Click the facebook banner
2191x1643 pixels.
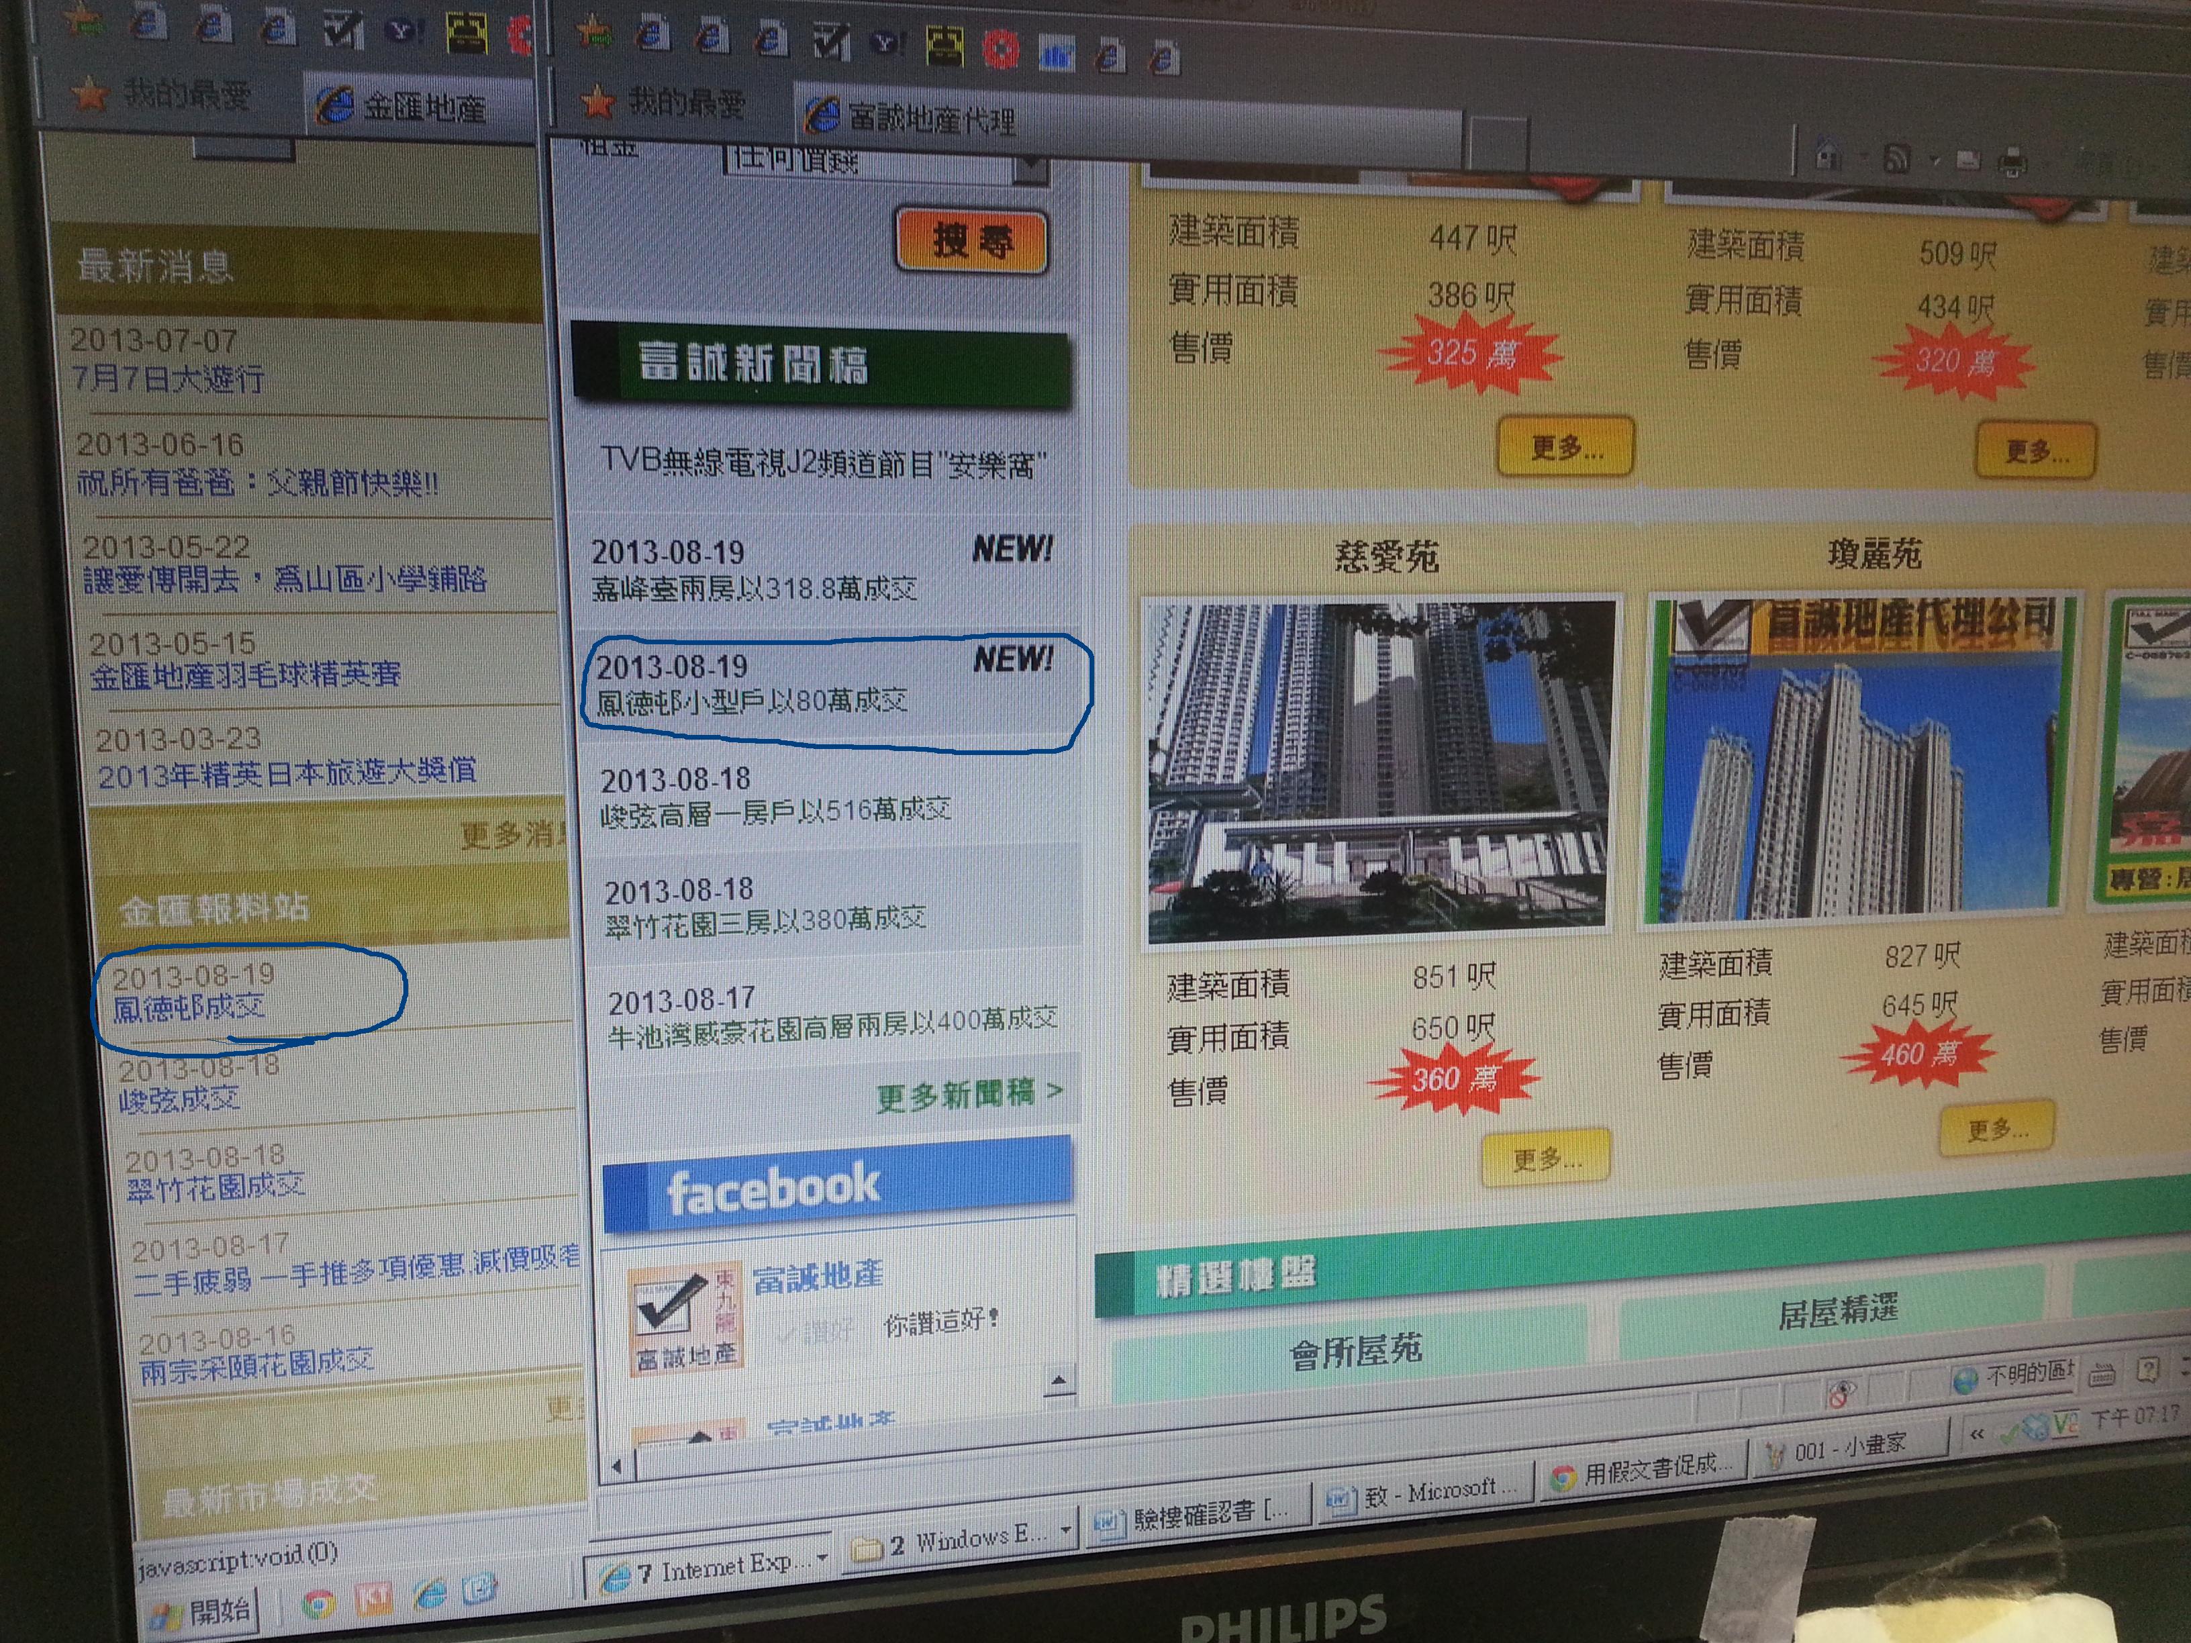[x=838, y=1185]
